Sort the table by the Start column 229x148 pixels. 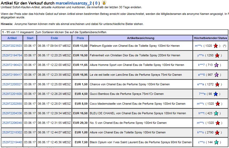pyautogui.click(x=30, y=38)
